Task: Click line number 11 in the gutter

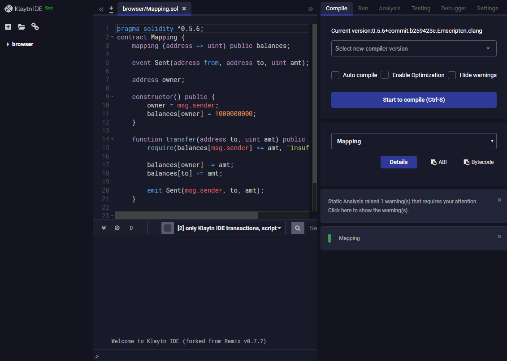Action: (x=105, y=114)
